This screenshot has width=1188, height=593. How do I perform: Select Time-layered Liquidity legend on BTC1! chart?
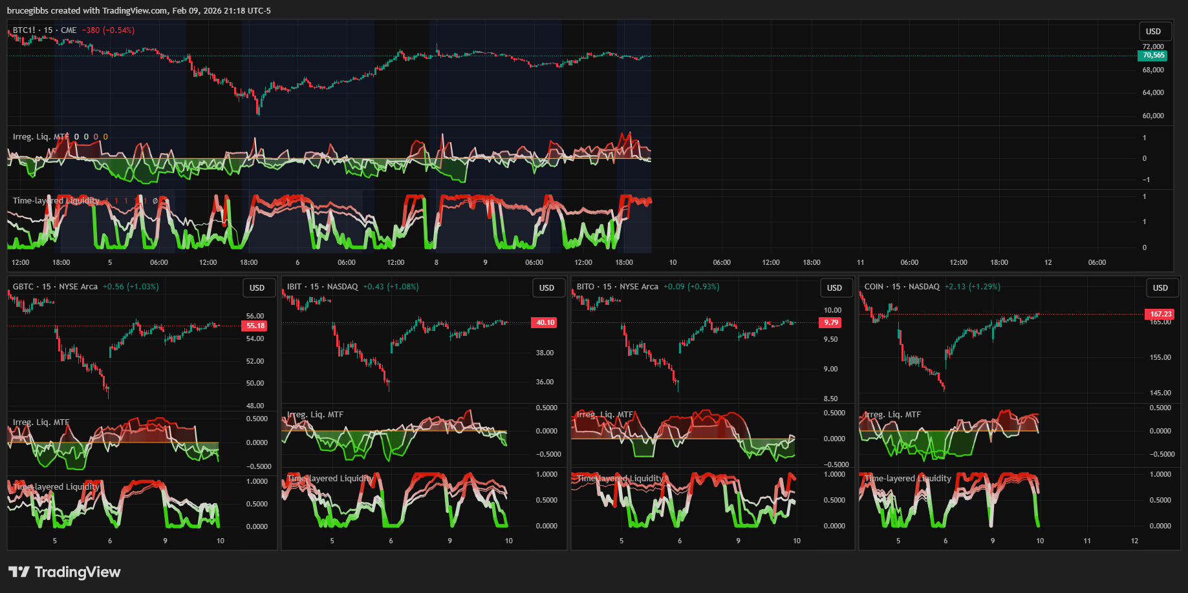point(56,201)
